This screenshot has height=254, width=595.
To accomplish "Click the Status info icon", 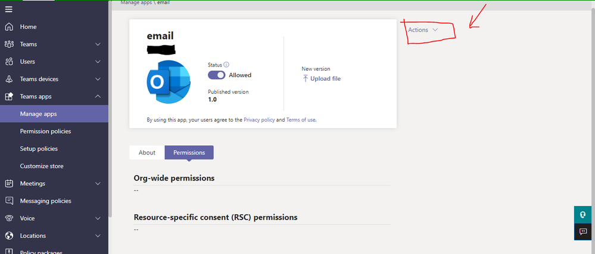I will click(226, 65).
